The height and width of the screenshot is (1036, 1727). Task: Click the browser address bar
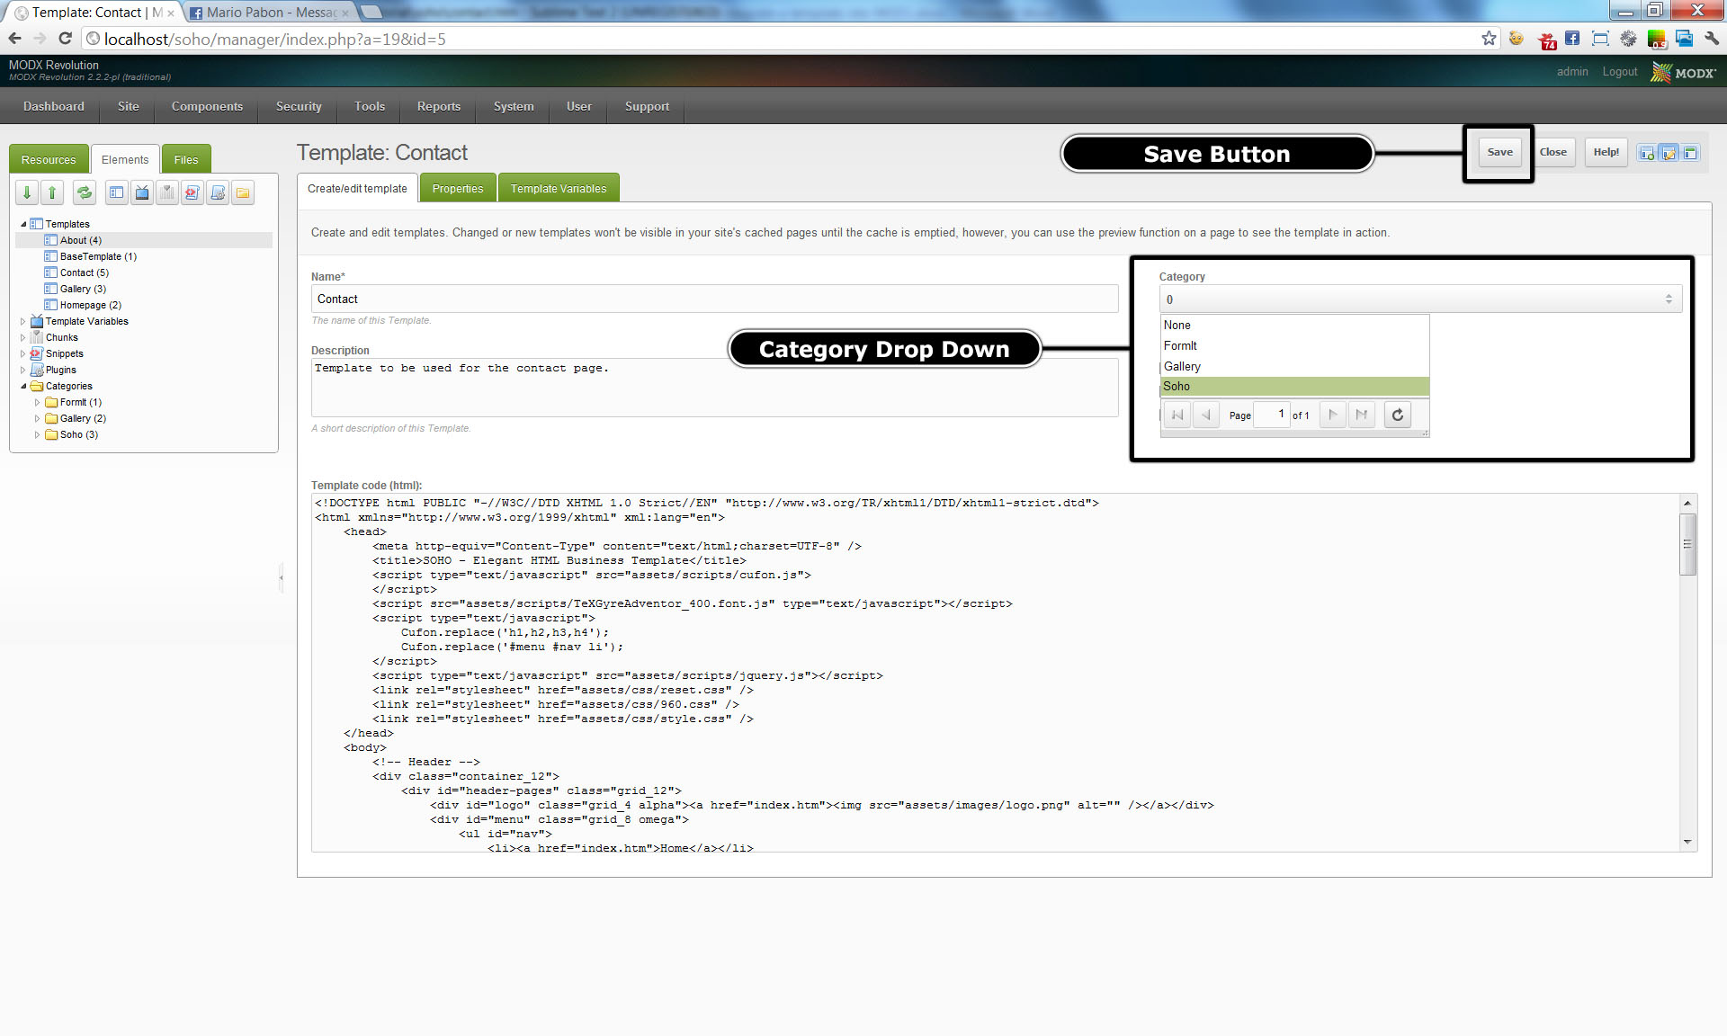pos(783,39)
